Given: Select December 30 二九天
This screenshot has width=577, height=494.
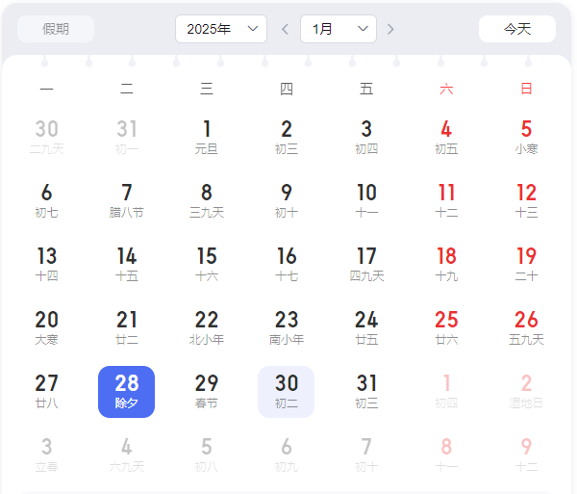Looking at the screenshot, I should [x=46, y=138].
